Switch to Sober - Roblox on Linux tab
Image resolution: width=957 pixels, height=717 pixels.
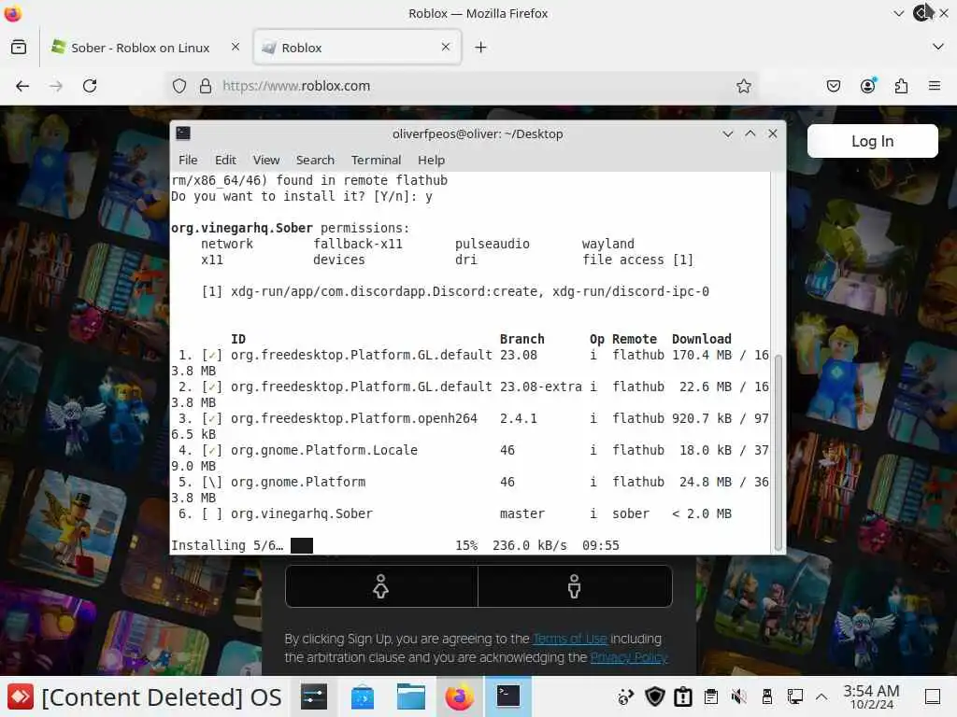146,47
